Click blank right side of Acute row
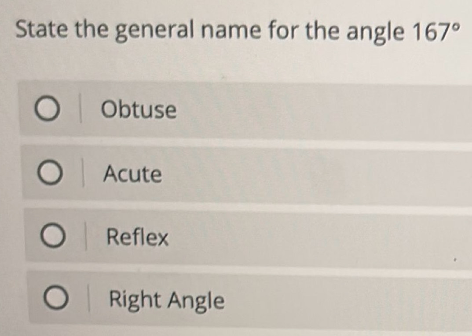The width and height of the screenshot is (472, 336). point(330,176)
